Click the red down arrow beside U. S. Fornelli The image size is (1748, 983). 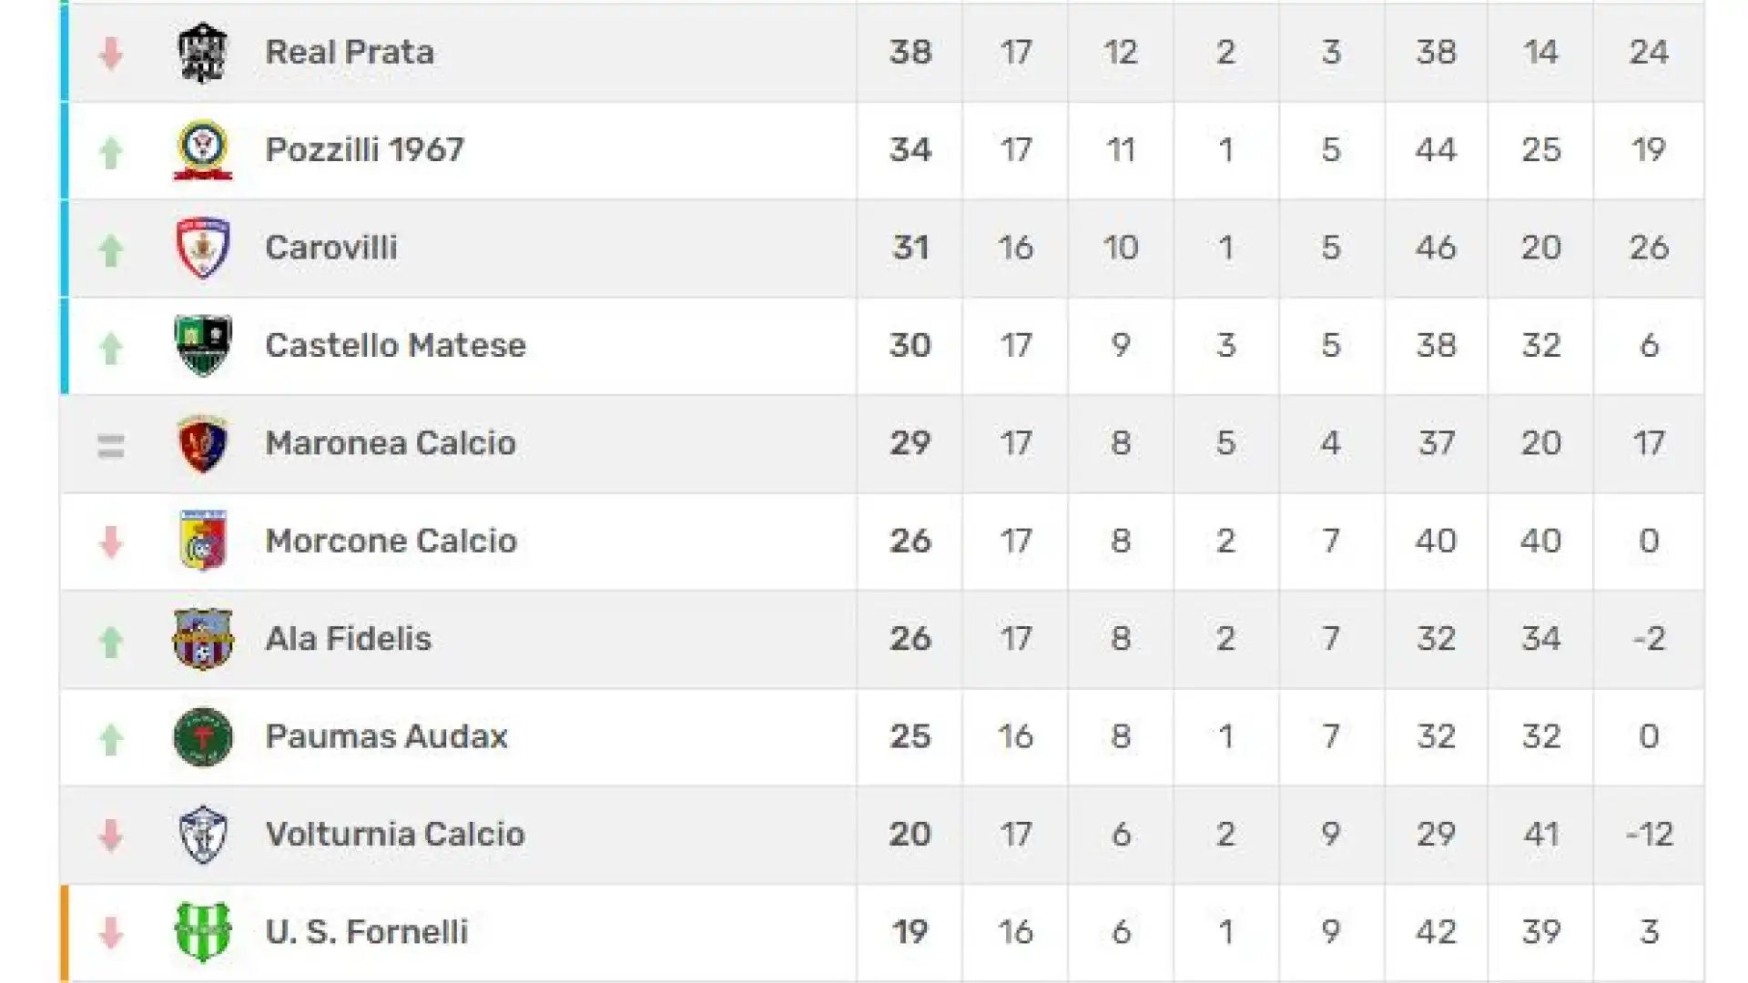(x=111, y=933)
